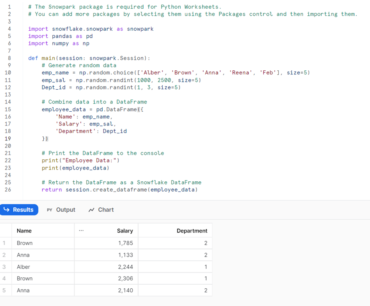Viewport: 370px width, 306px height.
Task: Click the Alber name cell
Action: 43,267
